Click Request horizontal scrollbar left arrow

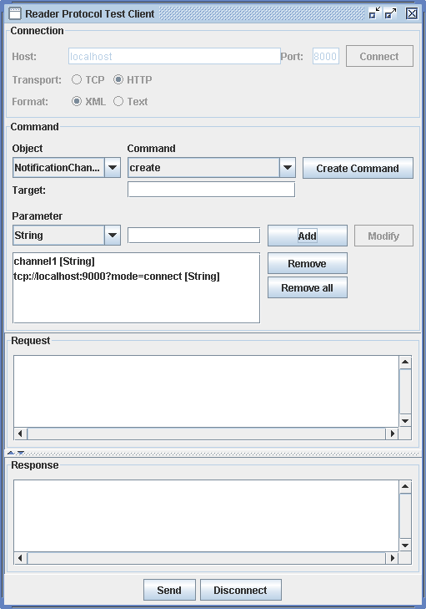click(20, 434)
